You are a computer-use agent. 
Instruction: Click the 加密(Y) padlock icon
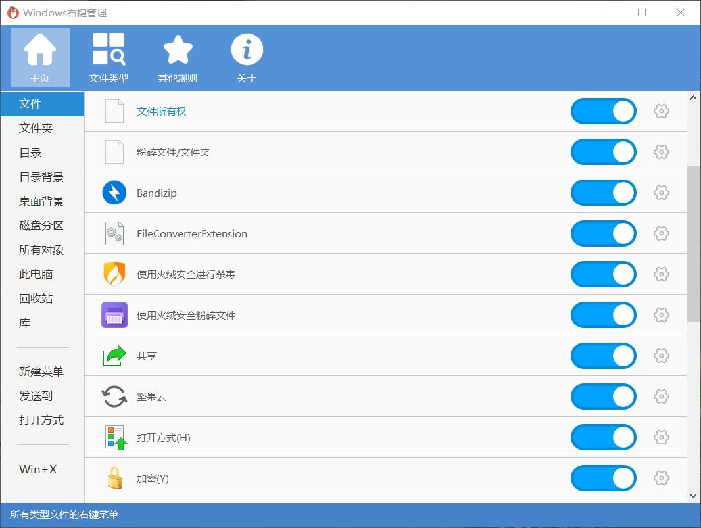114,478
